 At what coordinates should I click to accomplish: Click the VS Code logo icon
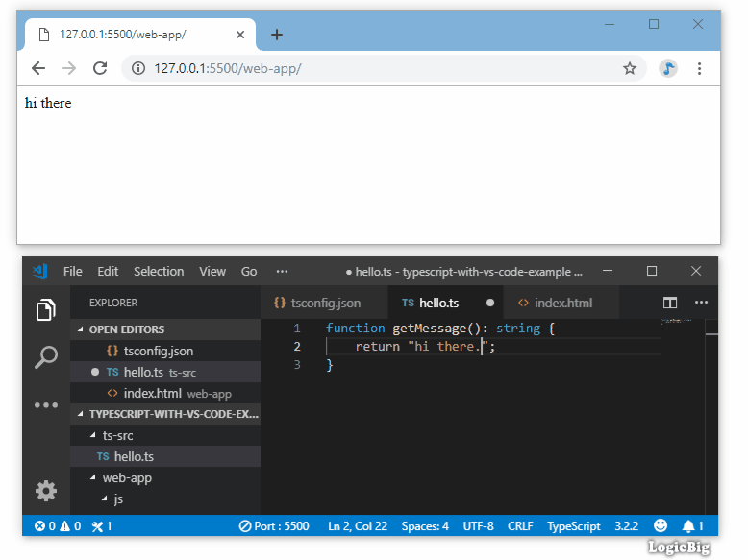coord(40,271)
